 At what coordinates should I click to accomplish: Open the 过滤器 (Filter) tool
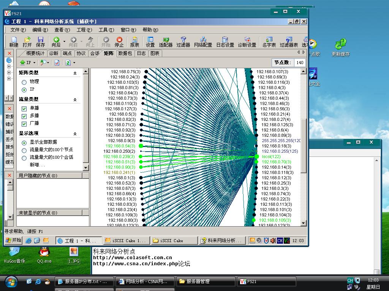click(x=183, y=41)
